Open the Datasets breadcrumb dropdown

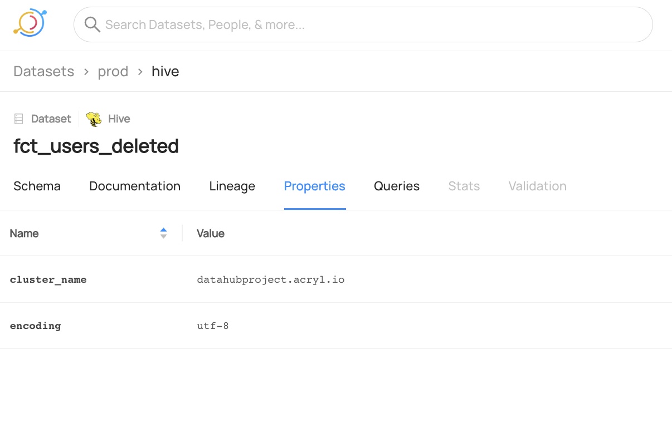pyautogui.click(x=43, y=71)
